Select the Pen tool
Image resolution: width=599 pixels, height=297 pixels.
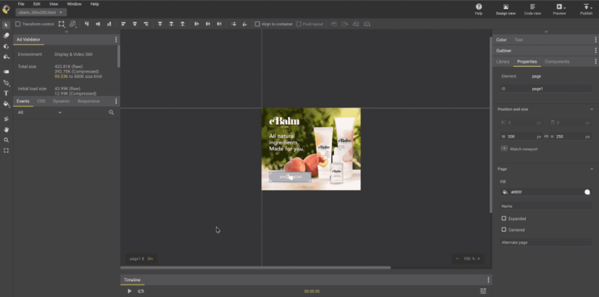pyautogui.click(x=6, y=83)
